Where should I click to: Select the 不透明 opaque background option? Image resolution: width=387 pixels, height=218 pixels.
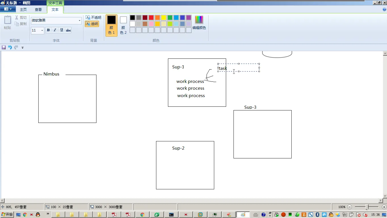[x=93, y=18]
